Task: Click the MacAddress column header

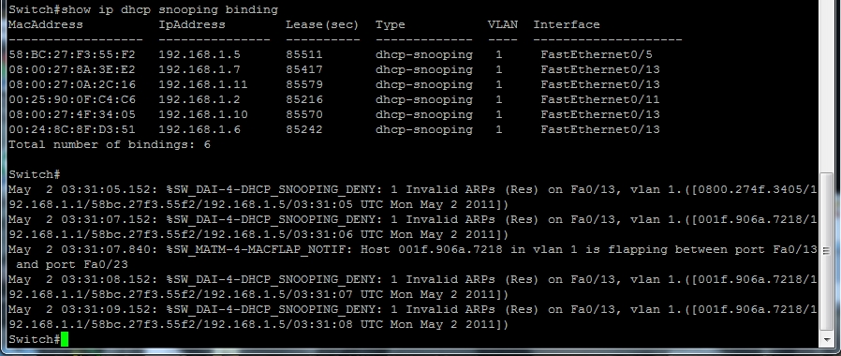Action: [x=46, y=24]
